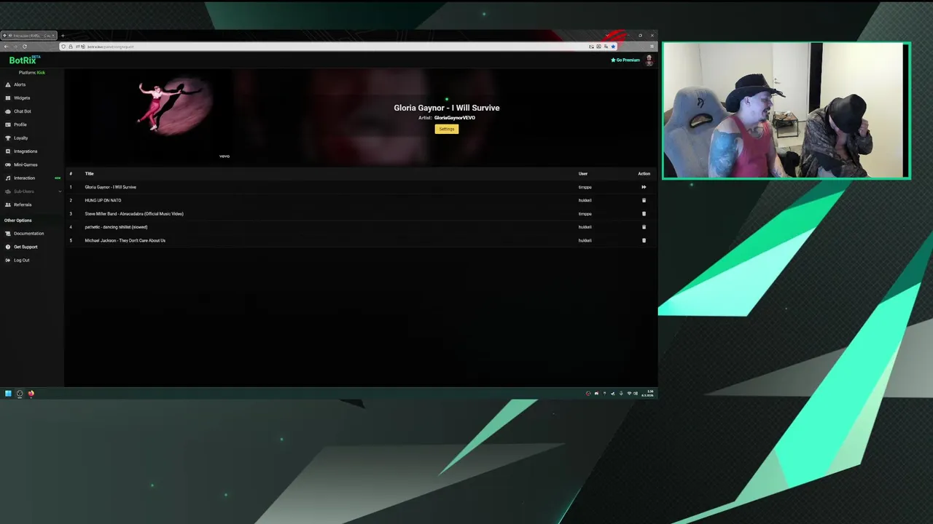Click the site lock icon in the address bar
933x524 pixels.
click(70, 47)
